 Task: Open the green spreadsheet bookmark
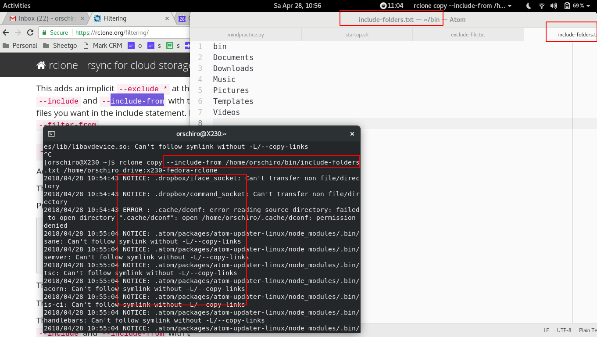[169, 46]
